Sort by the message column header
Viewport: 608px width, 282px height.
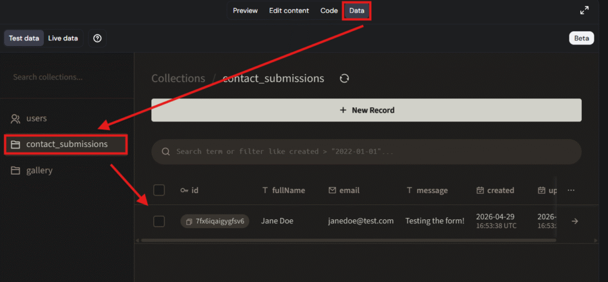click(x=427, y=190)
